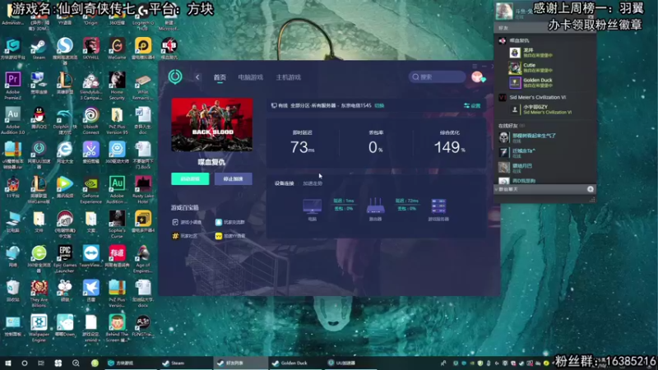Collapse the 在线好友 online friends section
Screen dimensions: 658x370
coord(511,126)
